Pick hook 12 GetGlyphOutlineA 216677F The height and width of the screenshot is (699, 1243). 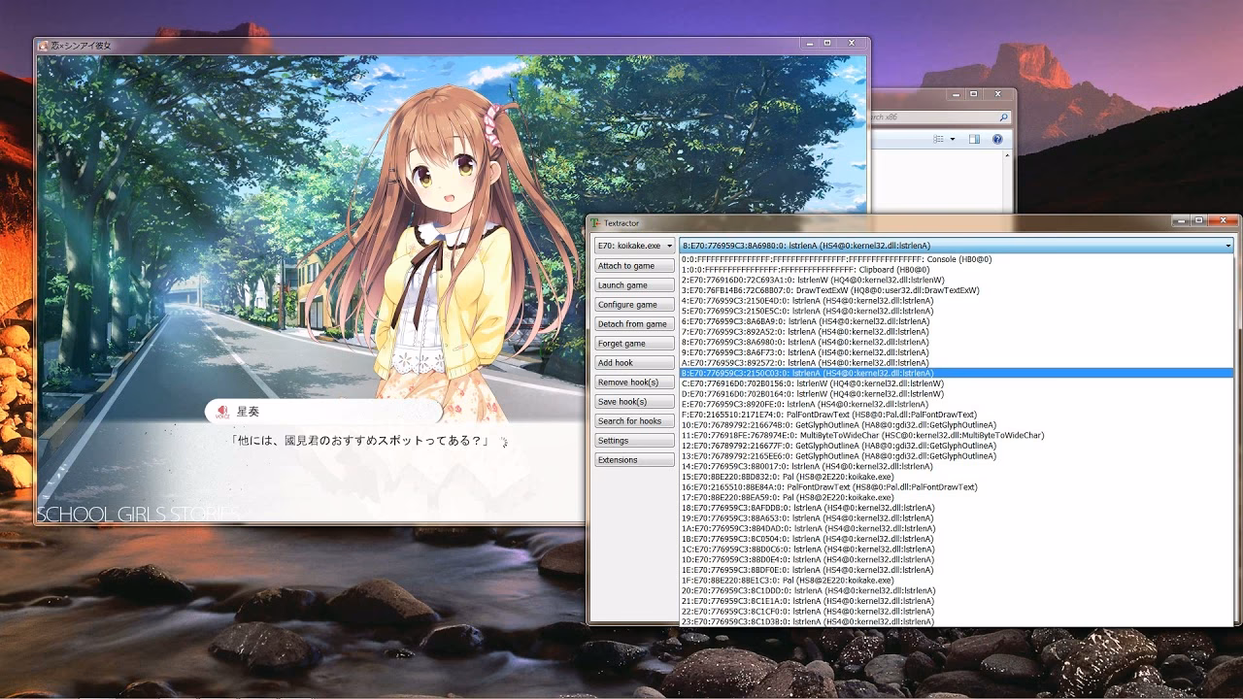(957, 446)
